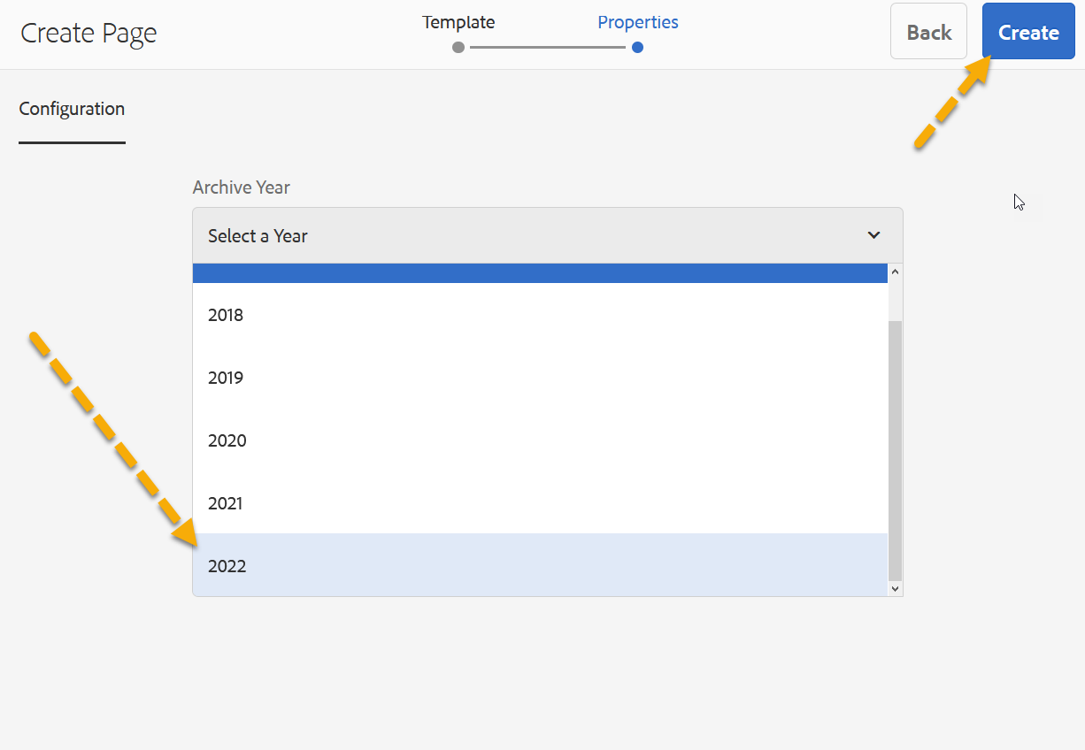1085x750 pixels.
Task: Pick 2021 as the archive year
Action: point(226,503)
